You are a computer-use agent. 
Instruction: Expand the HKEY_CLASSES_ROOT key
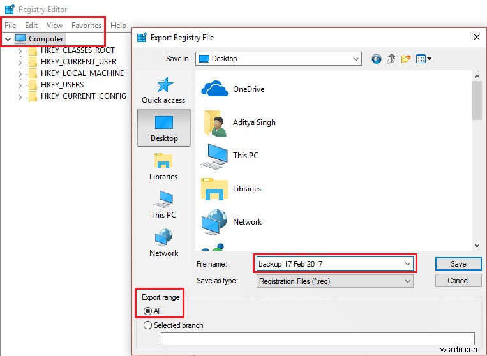tap(20, 51)
